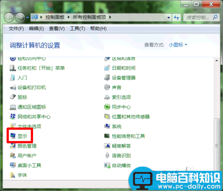Screen dimensions: 223x191
Task: Open the 日期和时间 icon
Action: tap(107, 68)
